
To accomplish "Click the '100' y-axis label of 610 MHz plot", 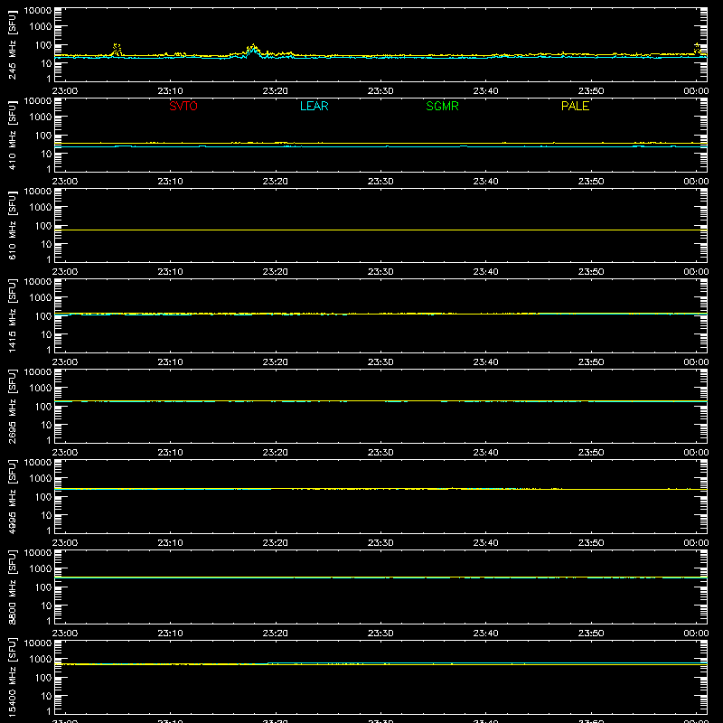I will 43,226.
